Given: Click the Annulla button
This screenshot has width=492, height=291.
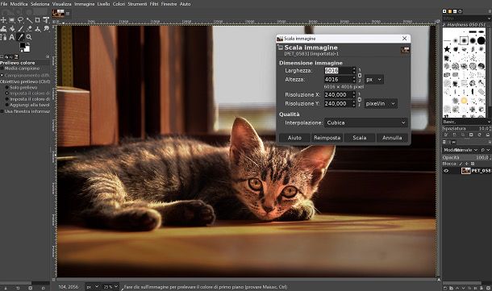Looking at the screenshot, I should click(392, 138).
